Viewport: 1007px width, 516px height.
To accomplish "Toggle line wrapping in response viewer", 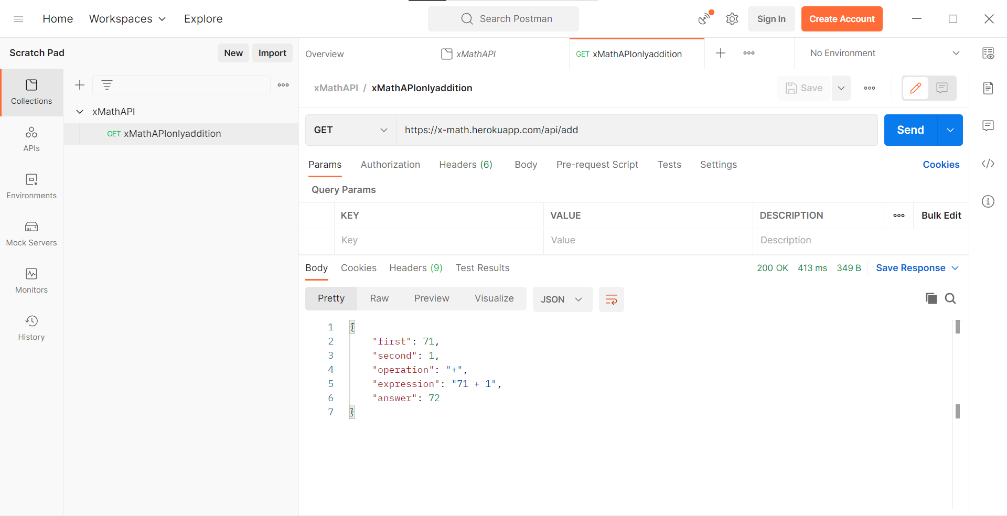I will 611,299.
